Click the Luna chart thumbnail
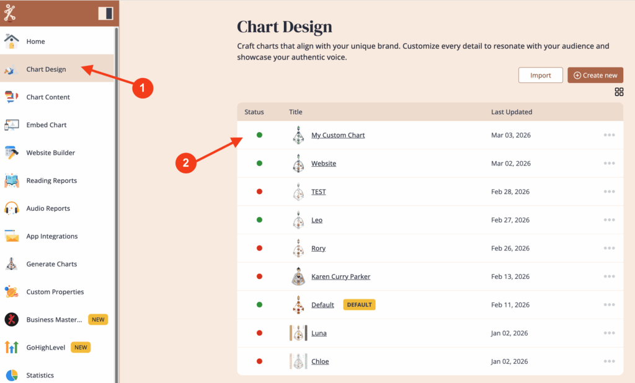The image size is (635, 383). [298, 333]
